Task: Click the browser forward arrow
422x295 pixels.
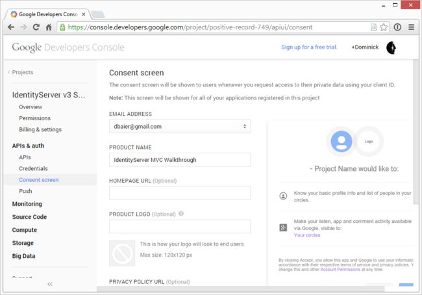Action: coord(23,27)
